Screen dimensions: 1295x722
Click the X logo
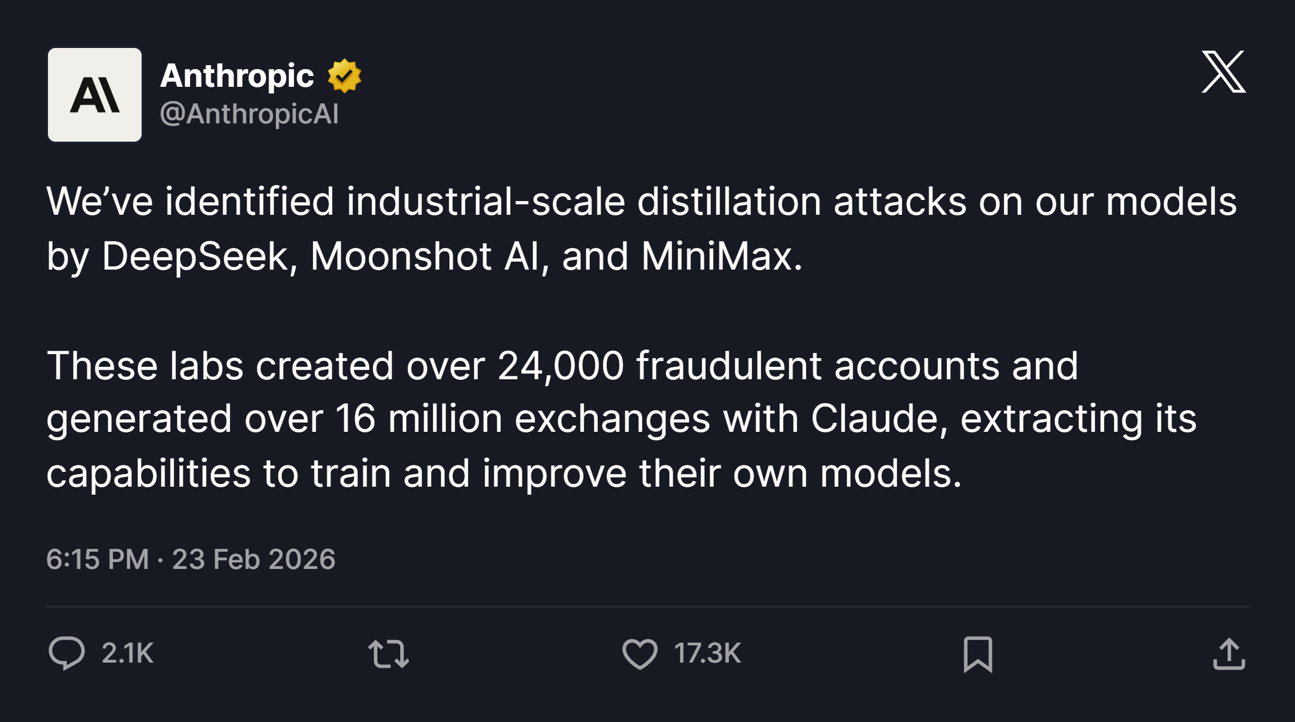(x=1223, y=72)
